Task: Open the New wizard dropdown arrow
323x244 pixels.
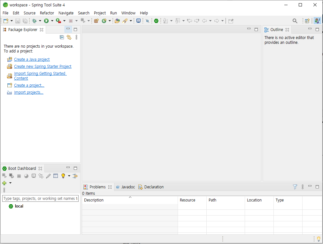Action: 12,21
